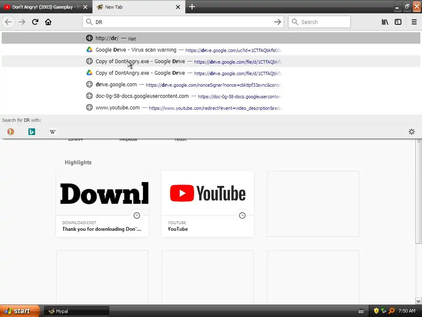Go forward using the forward arrow button

(22, 22)
